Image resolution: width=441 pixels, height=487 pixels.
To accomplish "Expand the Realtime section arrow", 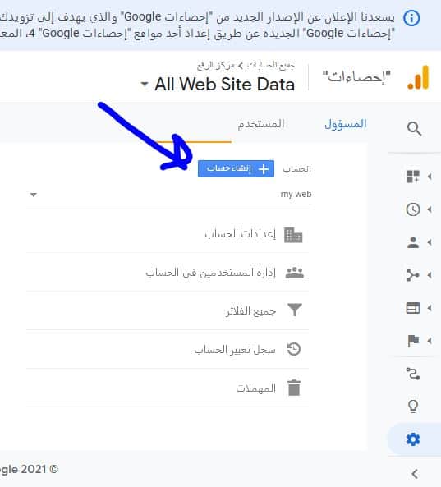I will tap(430, 209).
